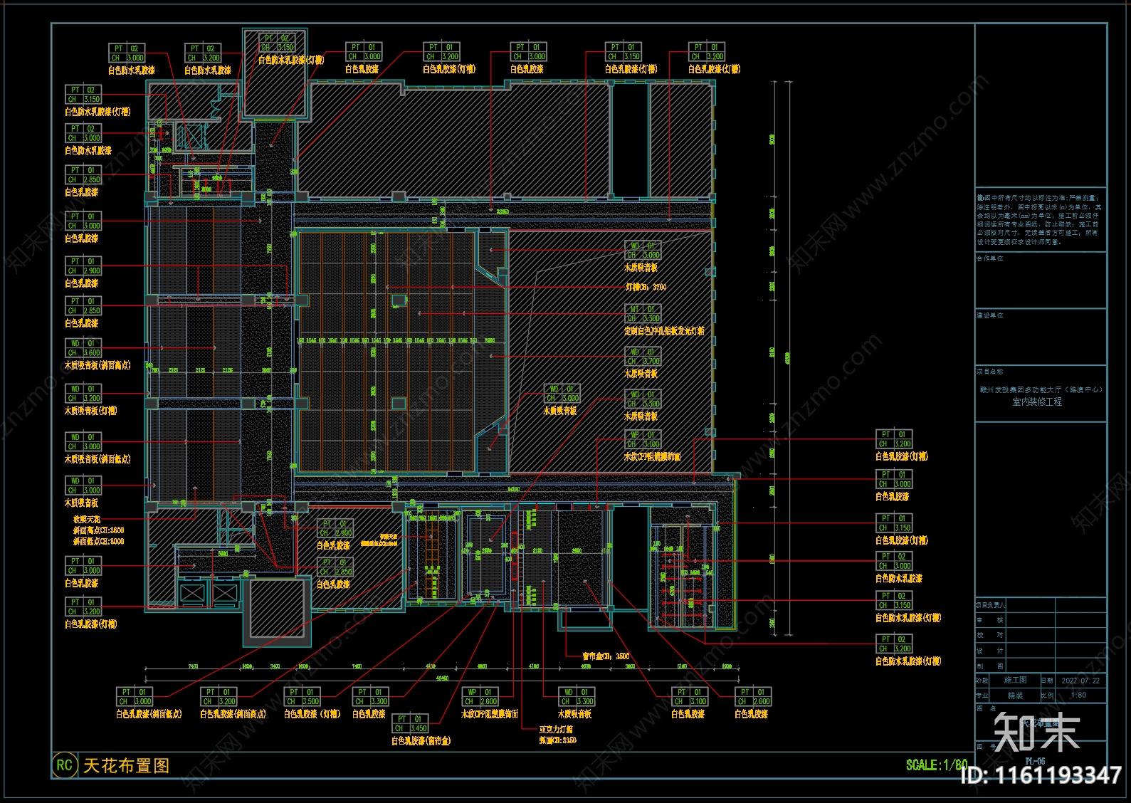Click the '项目负责人' cell in title block

[991, 605]
